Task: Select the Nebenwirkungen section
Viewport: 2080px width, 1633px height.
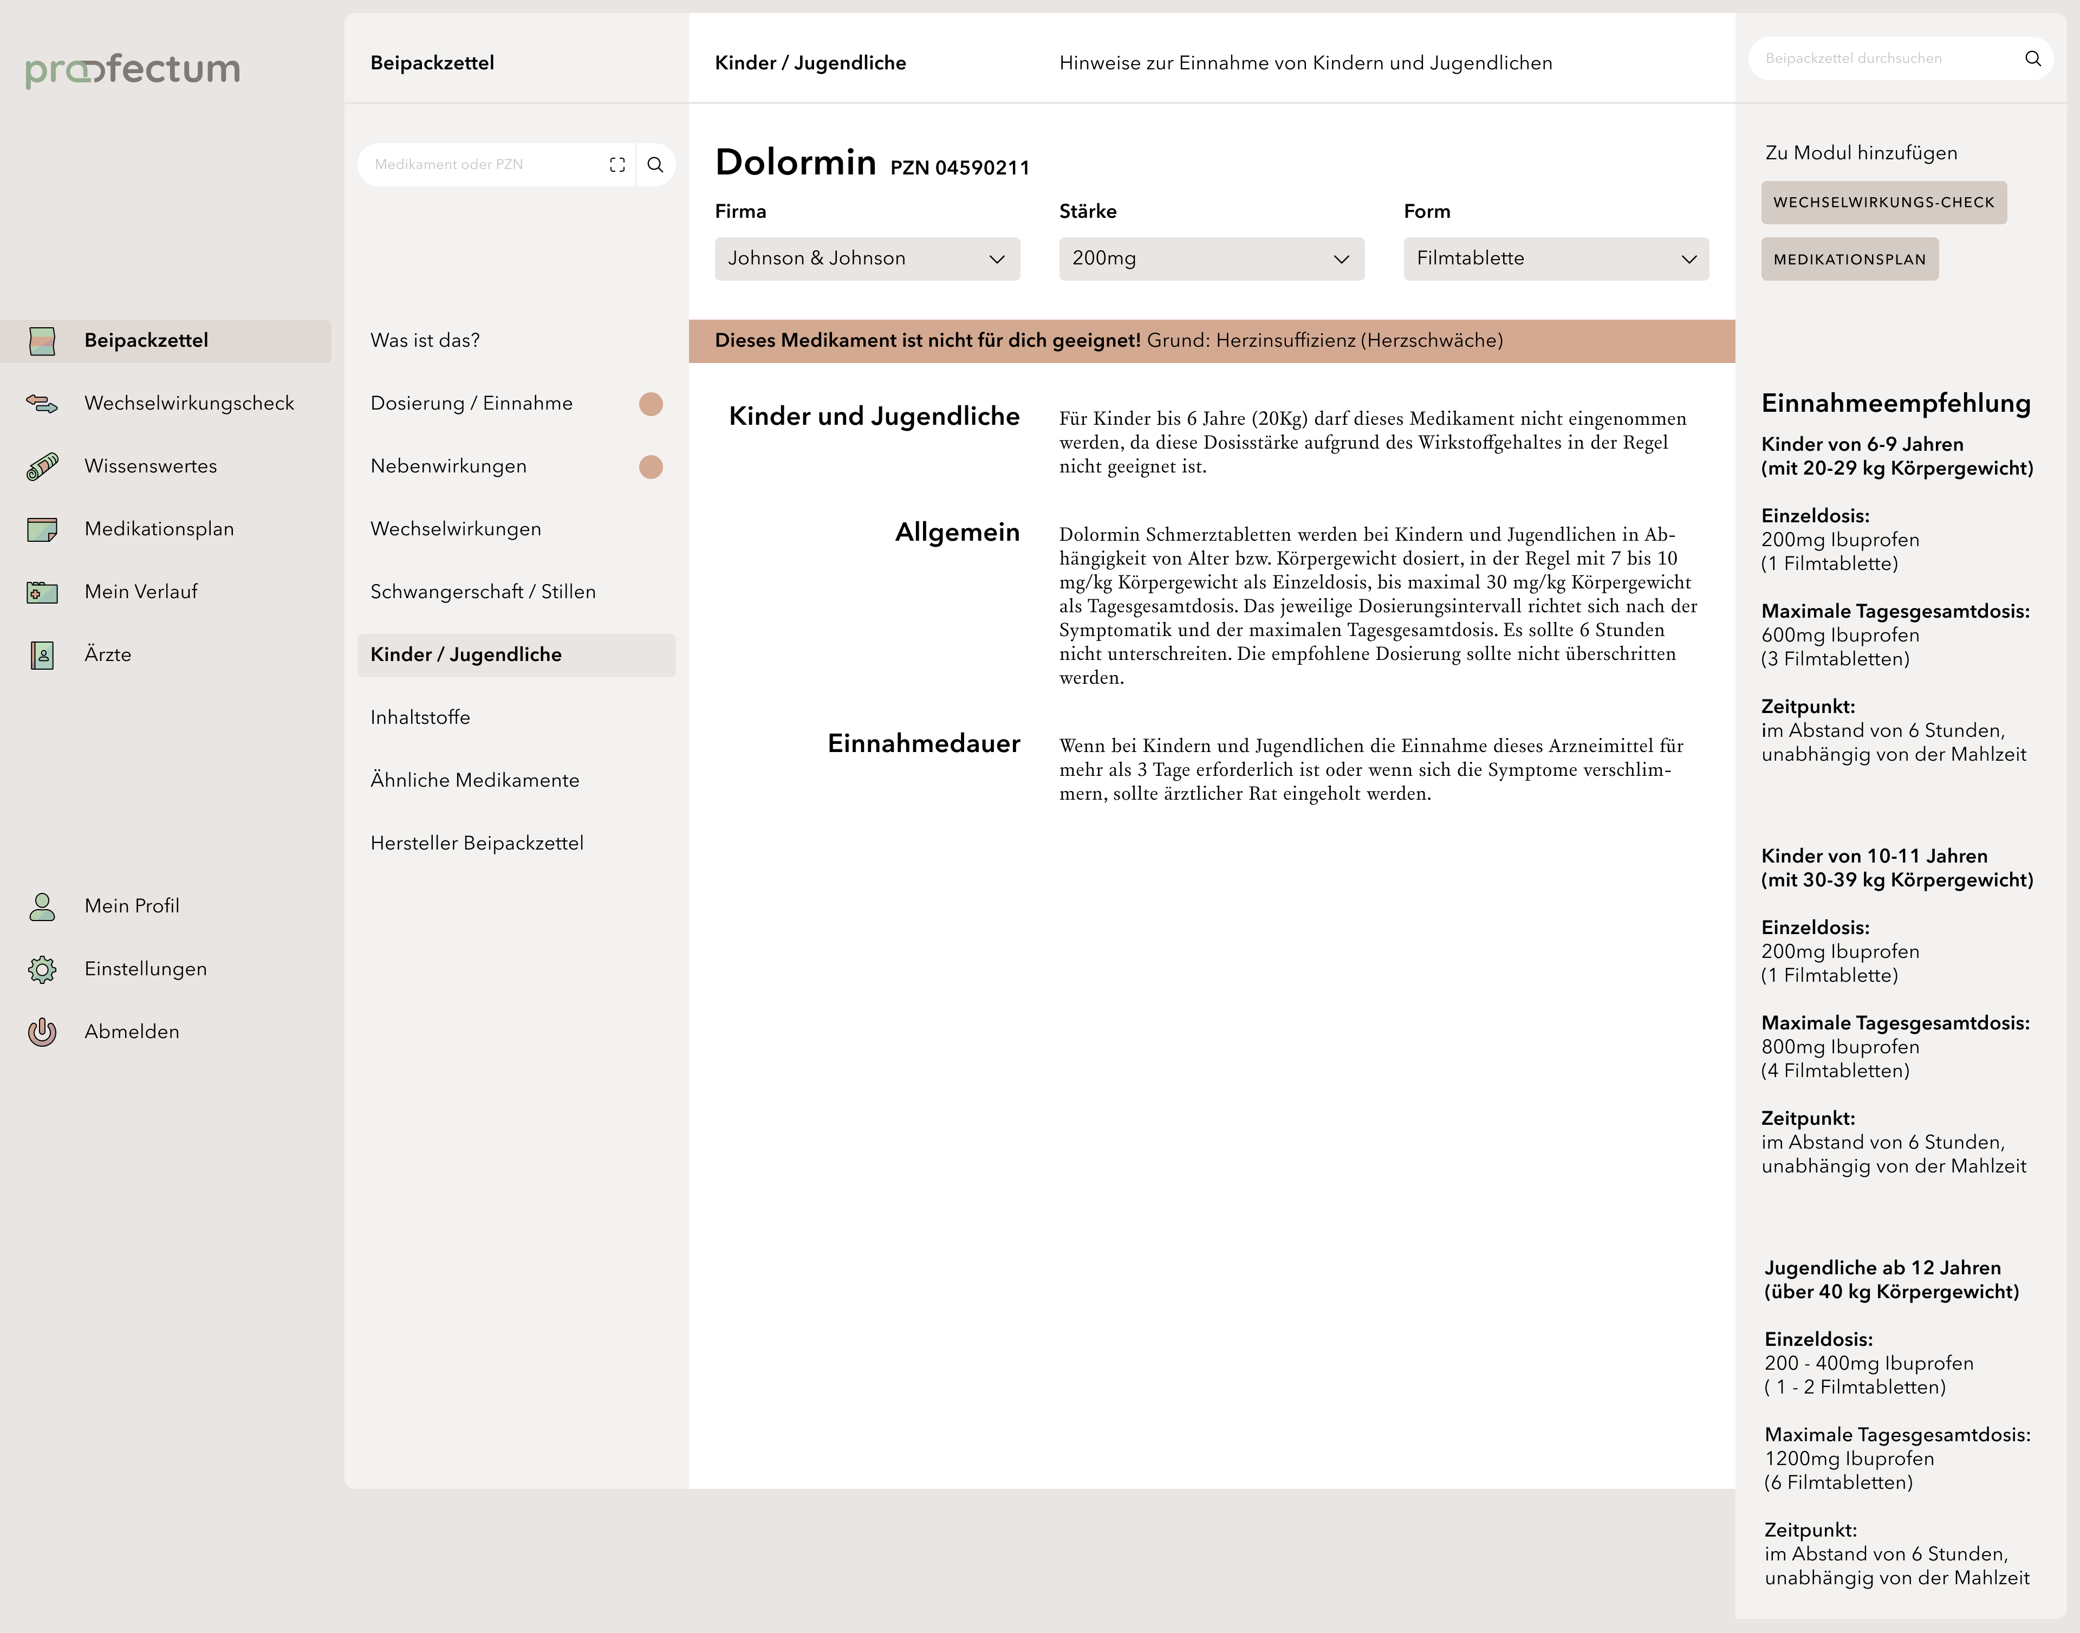Action: [448, 466]
